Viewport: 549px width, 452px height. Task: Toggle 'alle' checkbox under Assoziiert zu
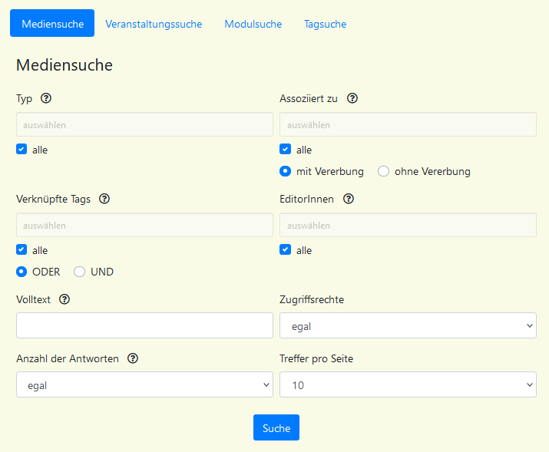[x=286, y=150]
